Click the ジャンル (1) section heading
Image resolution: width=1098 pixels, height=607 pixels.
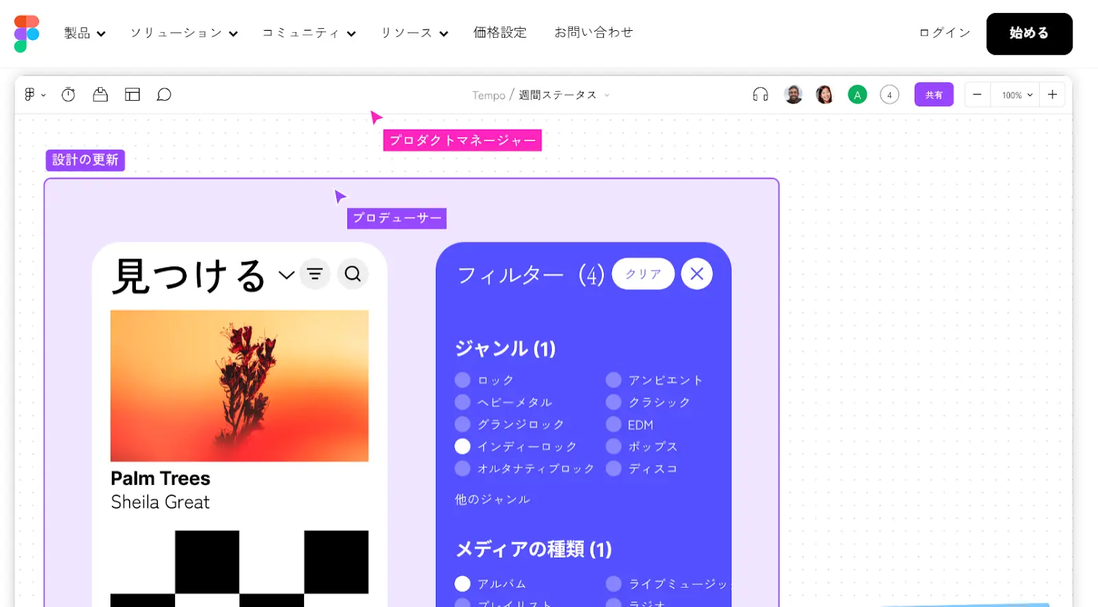[505, 348]
